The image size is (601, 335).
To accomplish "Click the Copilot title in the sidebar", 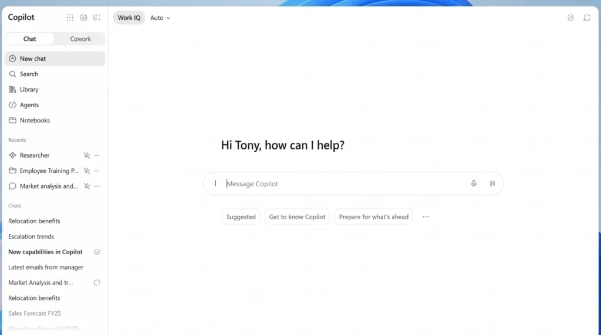I will [21, 17].
